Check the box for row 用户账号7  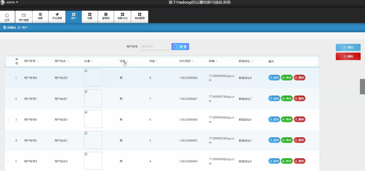(8, 99)
